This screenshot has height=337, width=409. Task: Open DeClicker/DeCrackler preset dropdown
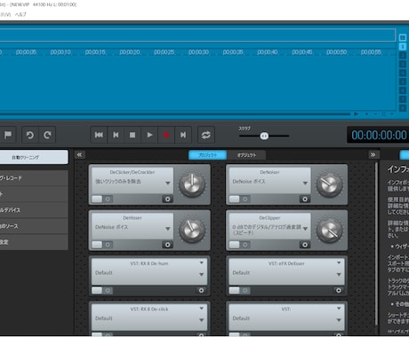coord(168,183)
